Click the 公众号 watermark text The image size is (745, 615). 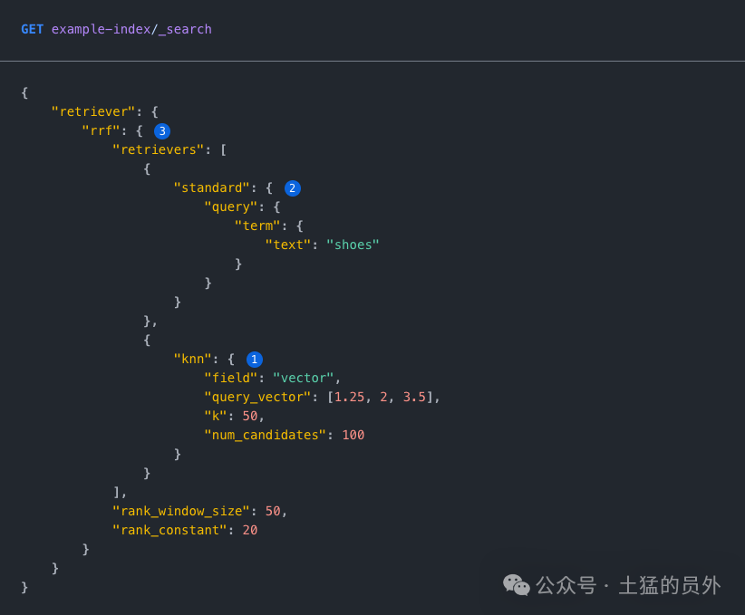tap(566, 585)
